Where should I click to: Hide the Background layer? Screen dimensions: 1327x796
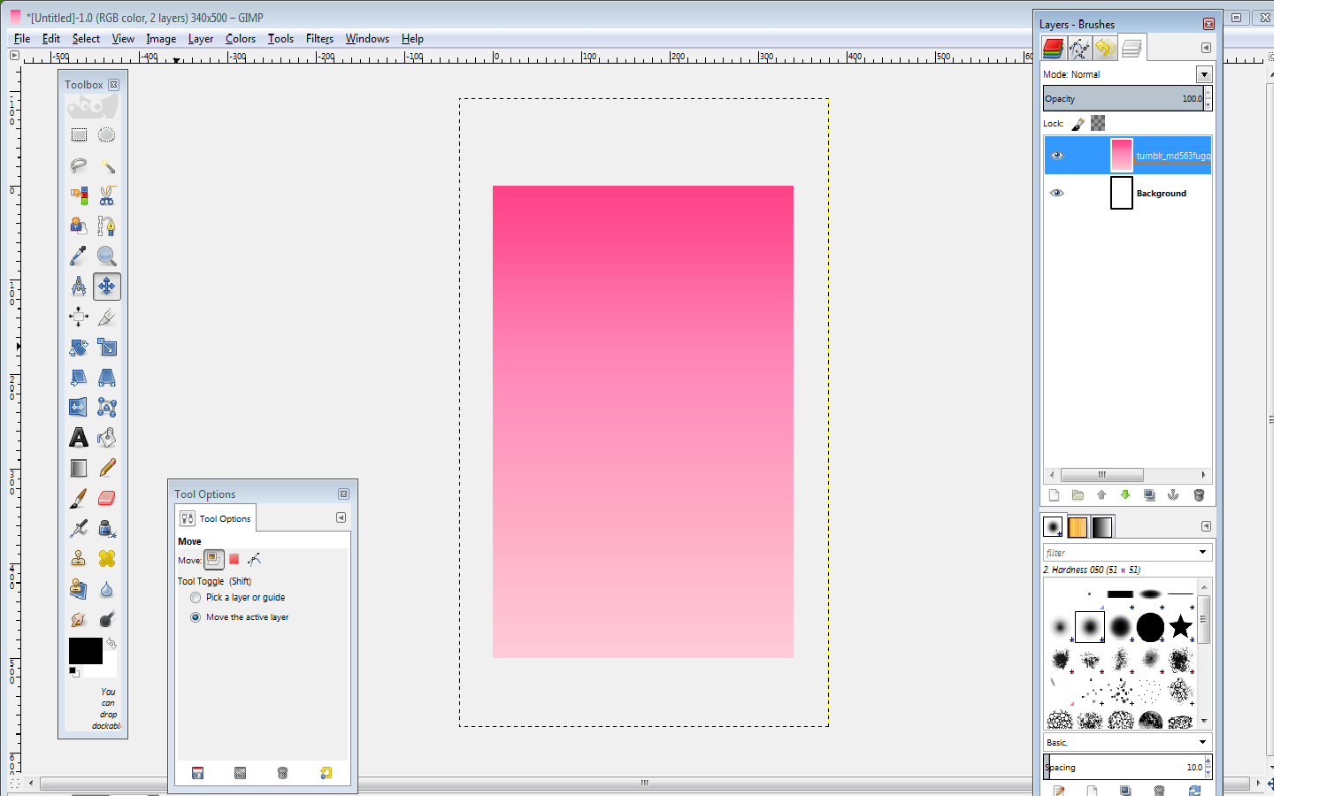click(x=1056, y=193)
